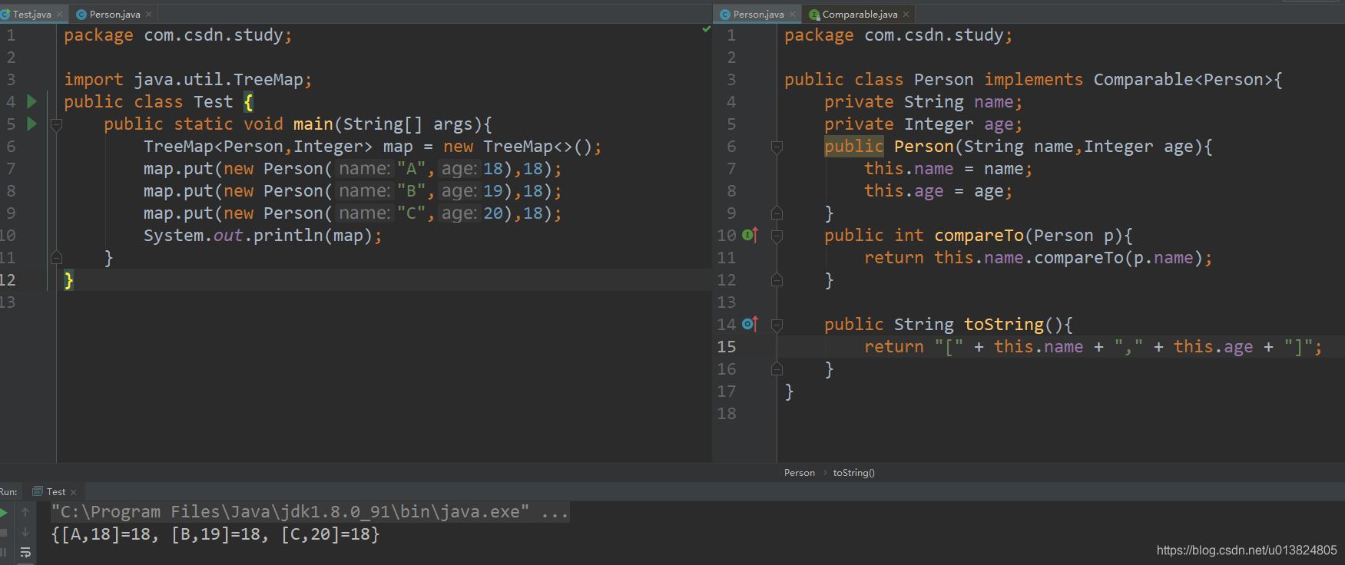Close right editor Person.java tab
1345x565 pixels.
coord(793,15)
